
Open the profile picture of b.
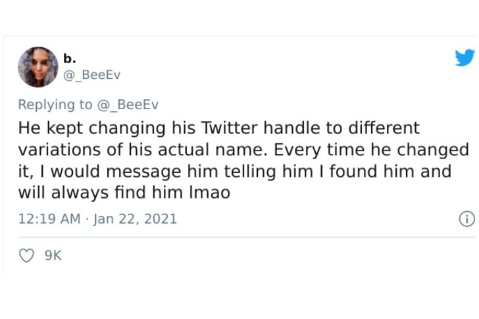(38, 67)
